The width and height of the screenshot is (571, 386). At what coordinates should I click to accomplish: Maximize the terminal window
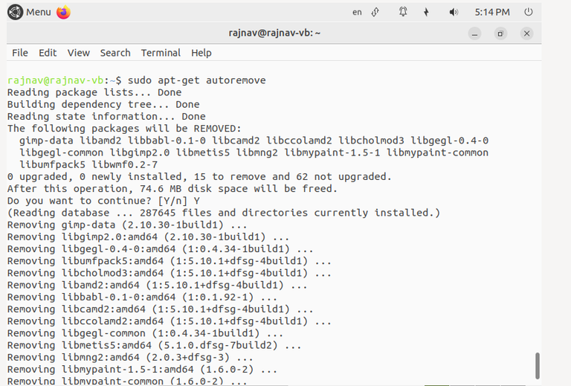[x=500, y=34]
